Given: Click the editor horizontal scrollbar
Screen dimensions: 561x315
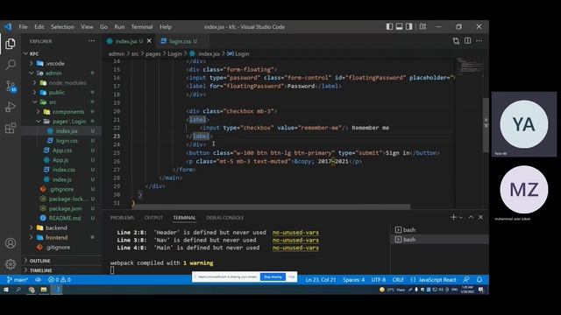Looking at the screenshot, I should tap(271, 206).
